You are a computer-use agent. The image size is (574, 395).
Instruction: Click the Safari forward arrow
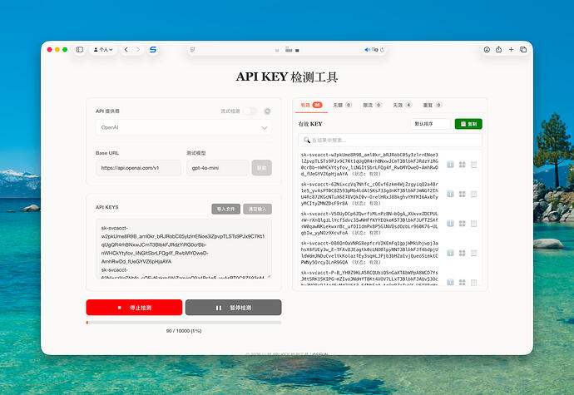point(138,49)
